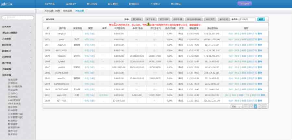Click the next page arrow
Viewport: 292px width, 140px height.
(x=260, y=106)
